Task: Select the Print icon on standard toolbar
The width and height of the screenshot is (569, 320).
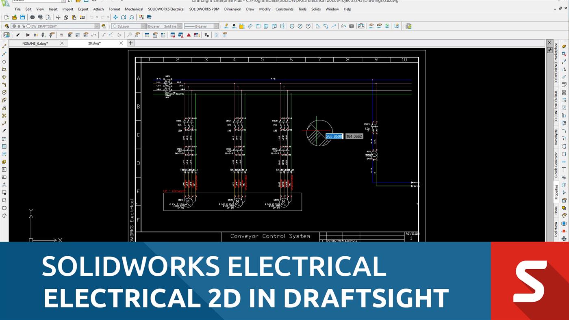Action: pyautogui.click(x=32, y=17)
